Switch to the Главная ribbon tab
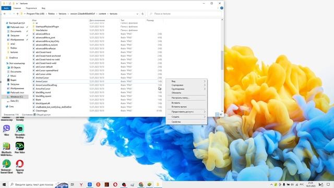The width and height of the screenshot is (334, 188). (x=17, y=8)
